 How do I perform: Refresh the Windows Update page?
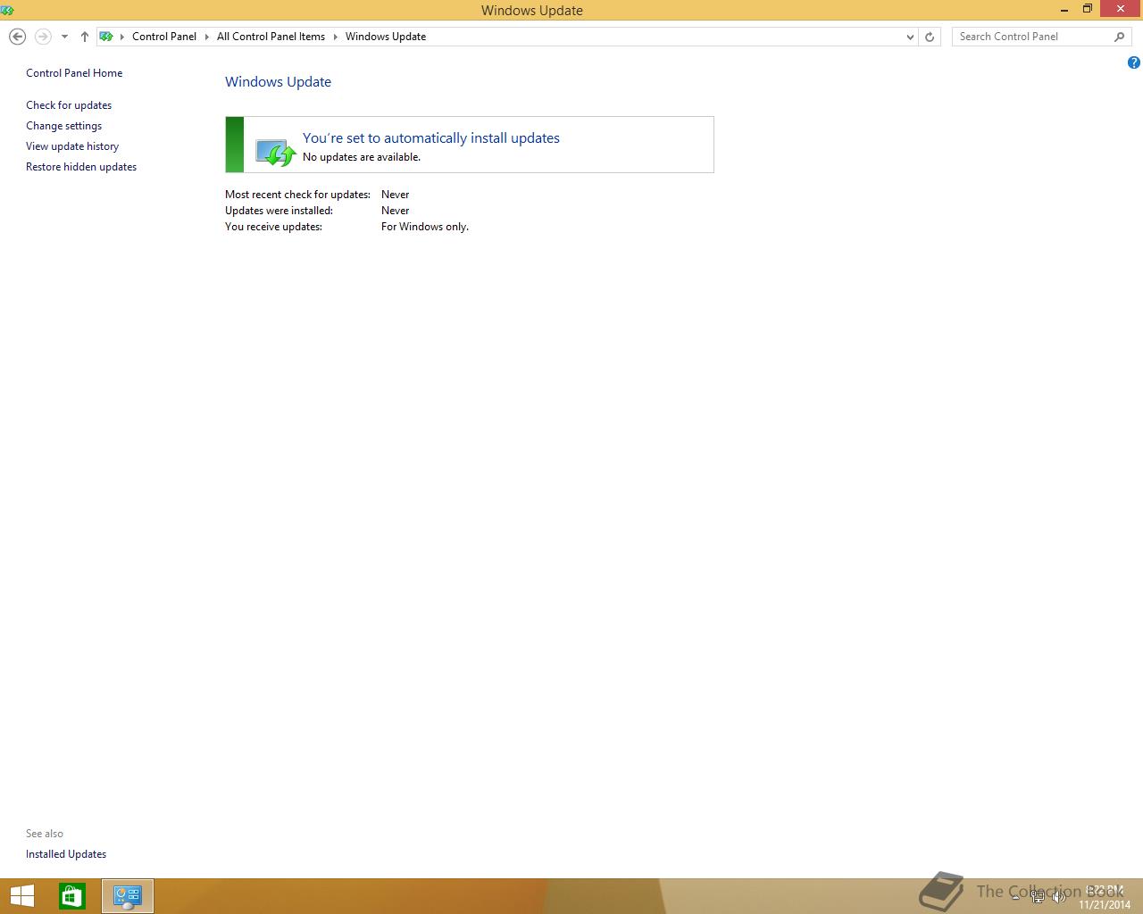coord(930,37)
